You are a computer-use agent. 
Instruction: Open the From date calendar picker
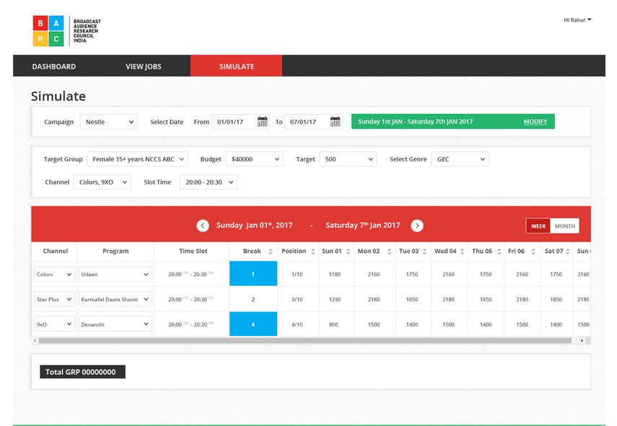pyautogui.click(x=263, y=122)
